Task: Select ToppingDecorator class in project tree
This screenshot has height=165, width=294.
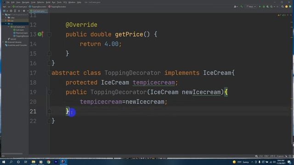Action: pyautogui.click(x=21, y=36)
